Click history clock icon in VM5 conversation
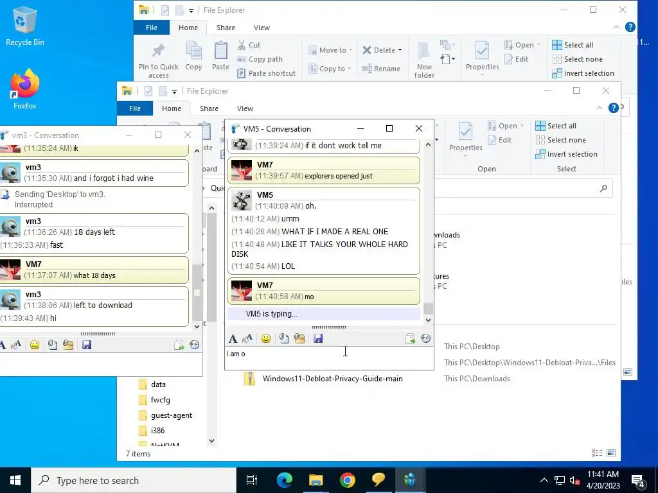658x493 pixels. click(425, 338)
